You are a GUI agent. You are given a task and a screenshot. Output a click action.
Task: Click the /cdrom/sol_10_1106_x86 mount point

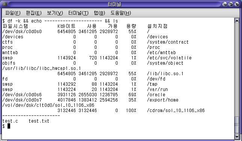[176, 110]
